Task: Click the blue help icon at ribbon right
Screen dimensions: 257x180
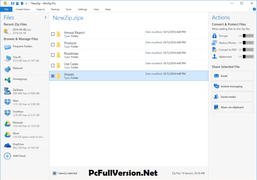Action: pos(254,9)
